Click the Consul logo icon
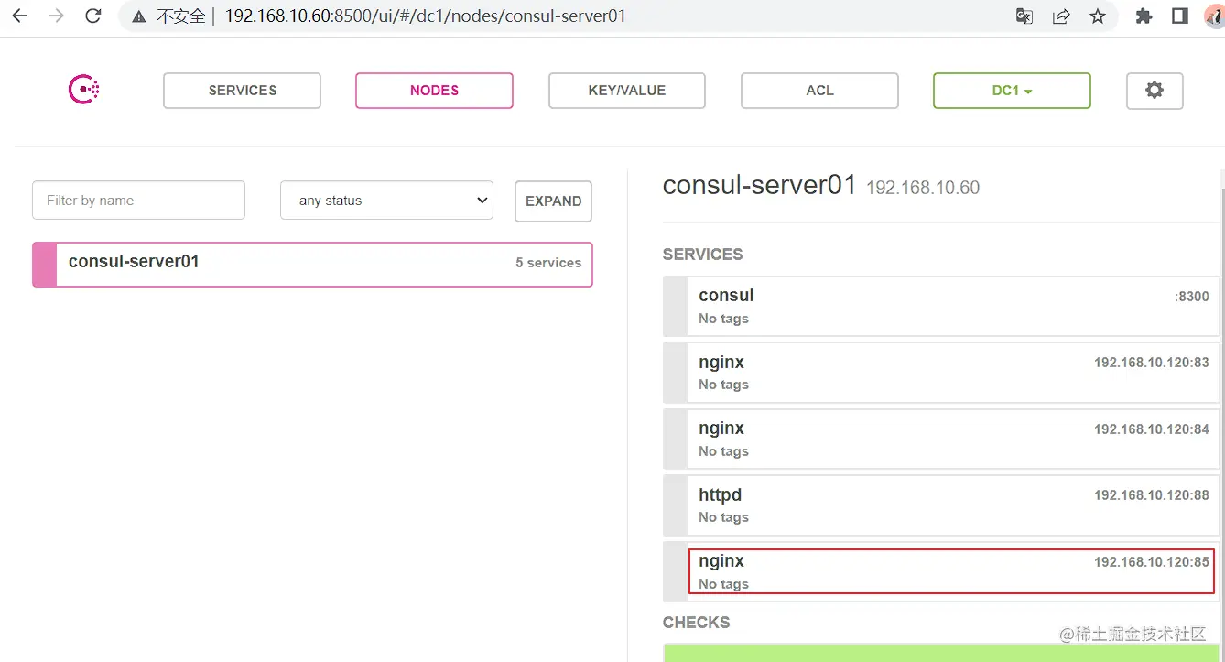Image resolution: width=1225 pixels, height=662 pixels. click(x=84, y=90)
